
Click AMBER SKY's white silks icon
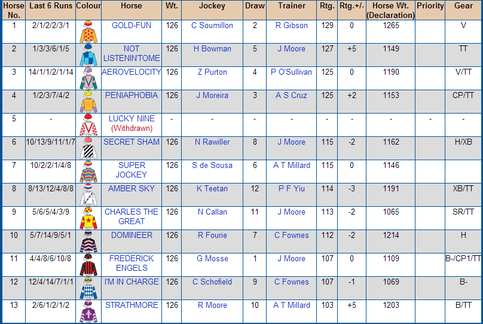click(x=88, y=195)
